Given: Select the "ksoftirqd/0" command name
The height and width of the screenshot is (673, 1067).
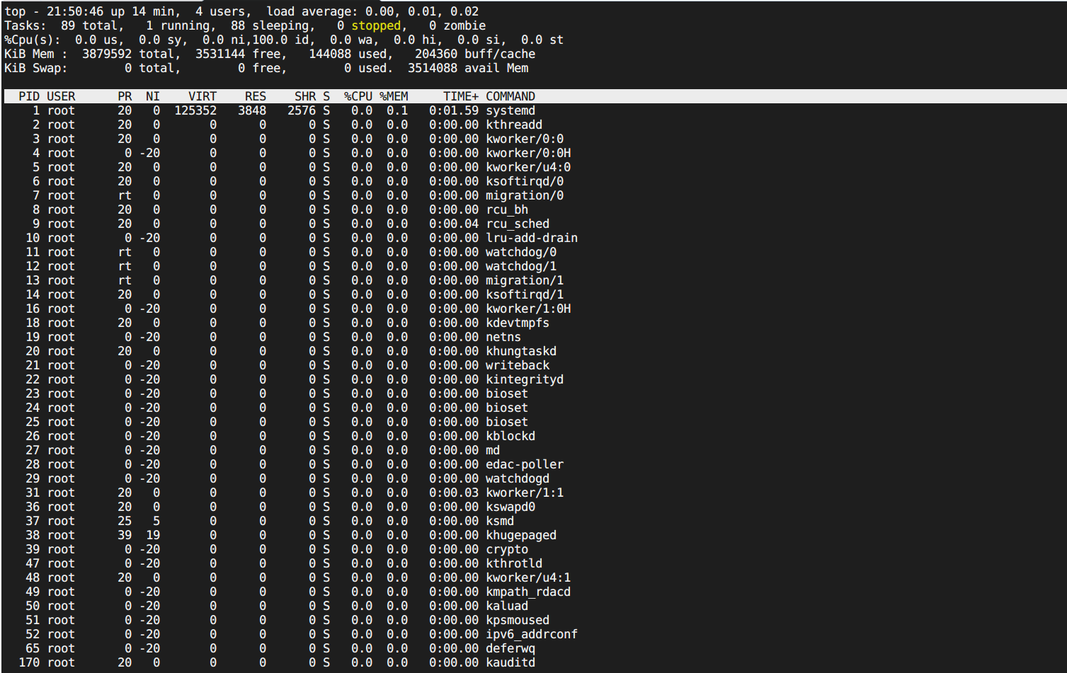Looking at the screenshot, I should pos(525,181).
